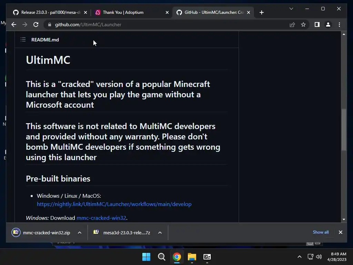The image size is (353, 265).
Task: Open volume control tray icon
Action: [x=319, y=257]
